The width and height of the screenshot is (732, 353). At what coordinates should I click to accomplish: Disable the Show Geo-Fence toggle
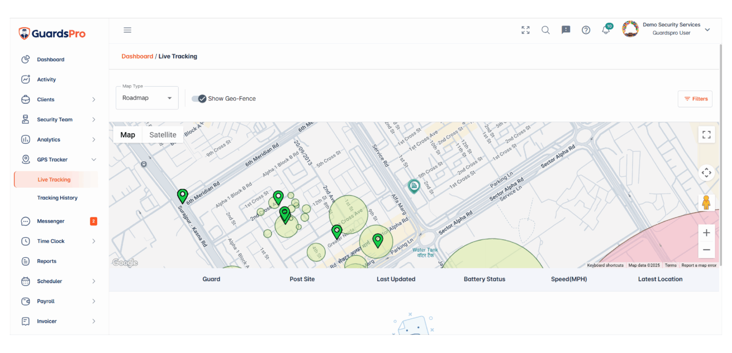199,99
